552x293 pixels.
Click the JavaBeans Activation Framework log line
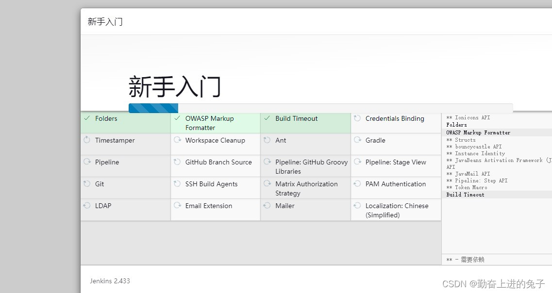click(x=499, y=163)
